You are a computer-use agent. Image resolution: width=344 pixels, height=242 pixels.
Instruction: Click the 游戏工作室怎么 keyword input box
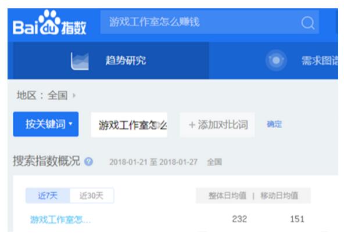pyautogui.click(x=129, y=125)
